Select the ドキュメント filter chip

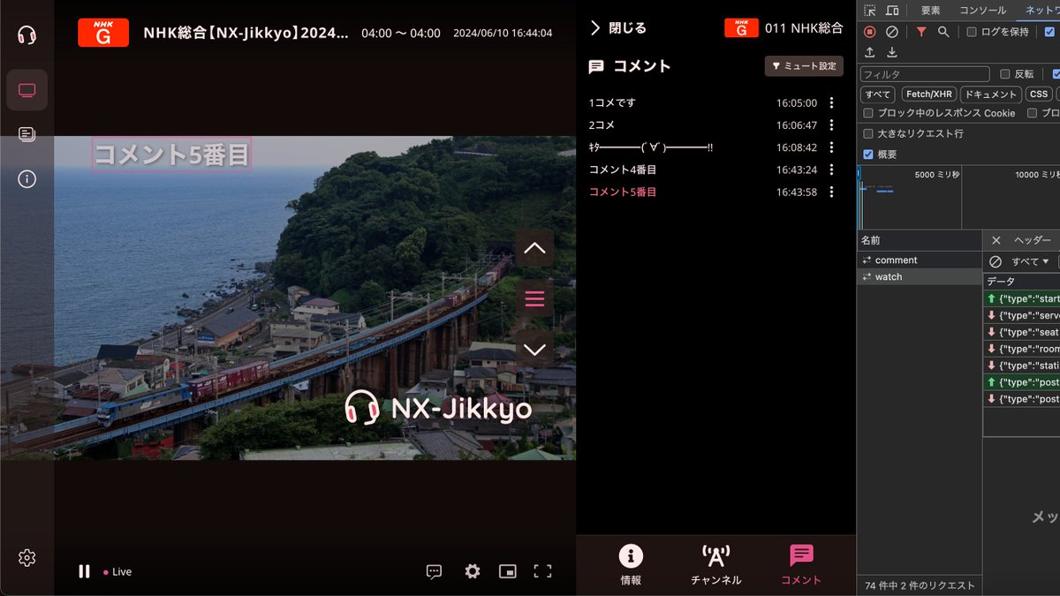tap(992, 94)
